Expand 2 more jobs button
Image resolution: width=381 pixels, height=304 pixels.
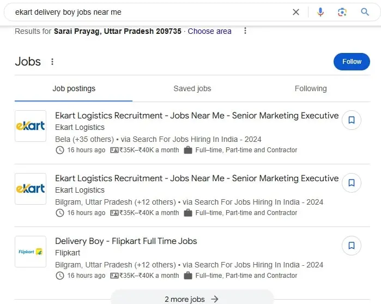pyautogui.click(x=192, y=298)
